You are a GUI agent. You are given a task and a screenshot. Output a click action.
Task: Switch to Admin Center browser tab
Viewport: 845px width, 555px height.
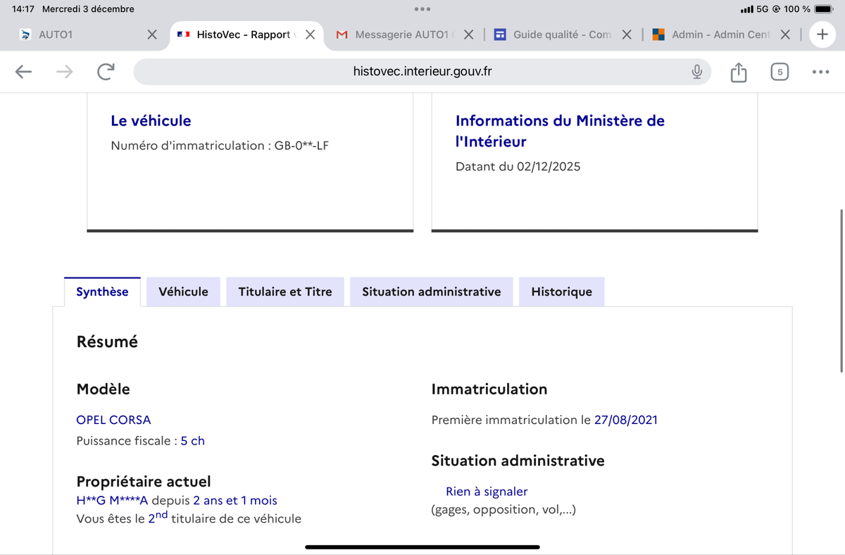point(718,35)
